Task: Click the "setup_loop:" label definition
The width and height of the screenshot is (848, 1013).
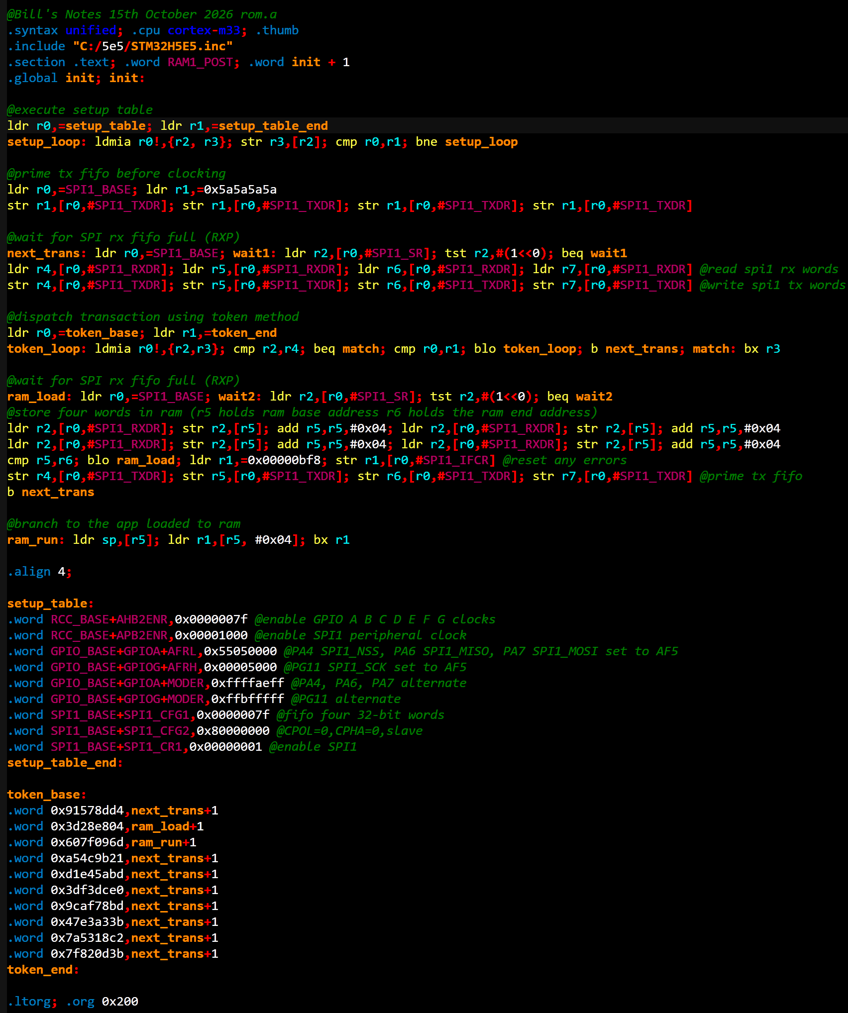Action: (x=47, y=142)
